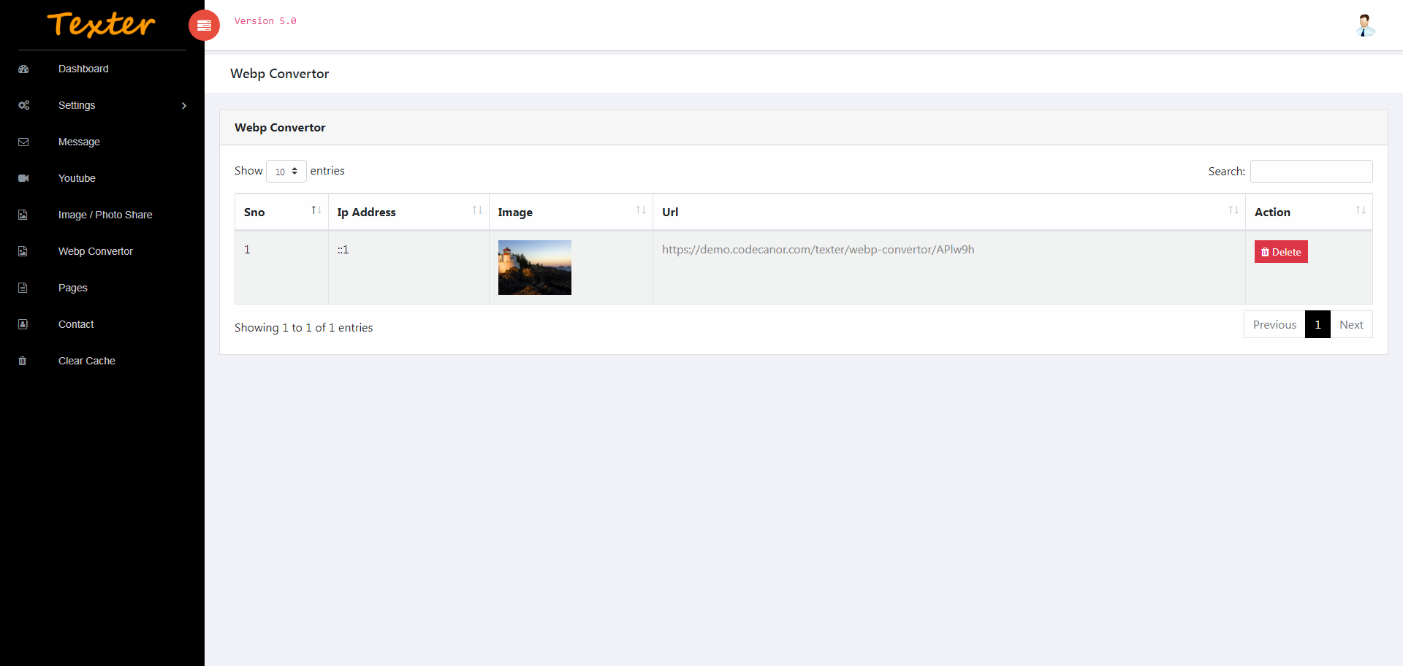Click the Settings gears icon
The image size is (1403, 666).
coord(23,106)
